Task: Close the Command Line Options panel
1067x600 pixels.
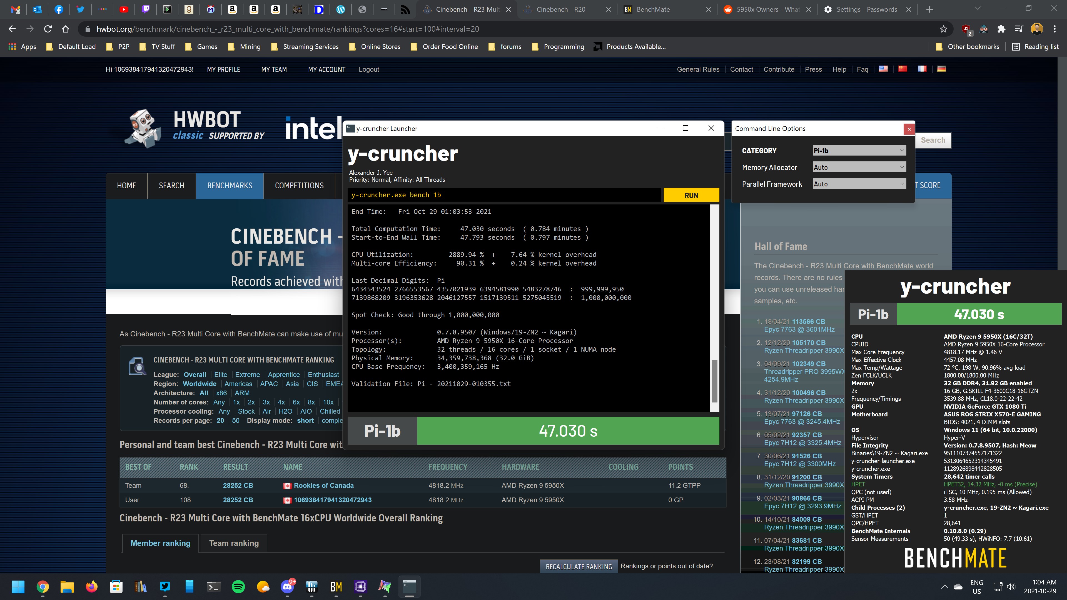Action: 909,129
